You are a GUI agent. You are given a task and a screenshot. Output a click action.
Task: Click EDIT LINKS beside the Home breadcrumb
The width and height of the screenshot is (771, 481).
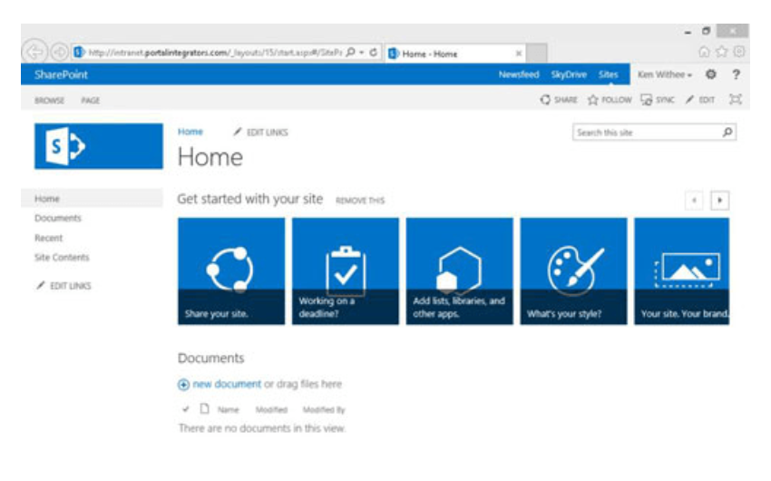260,133
